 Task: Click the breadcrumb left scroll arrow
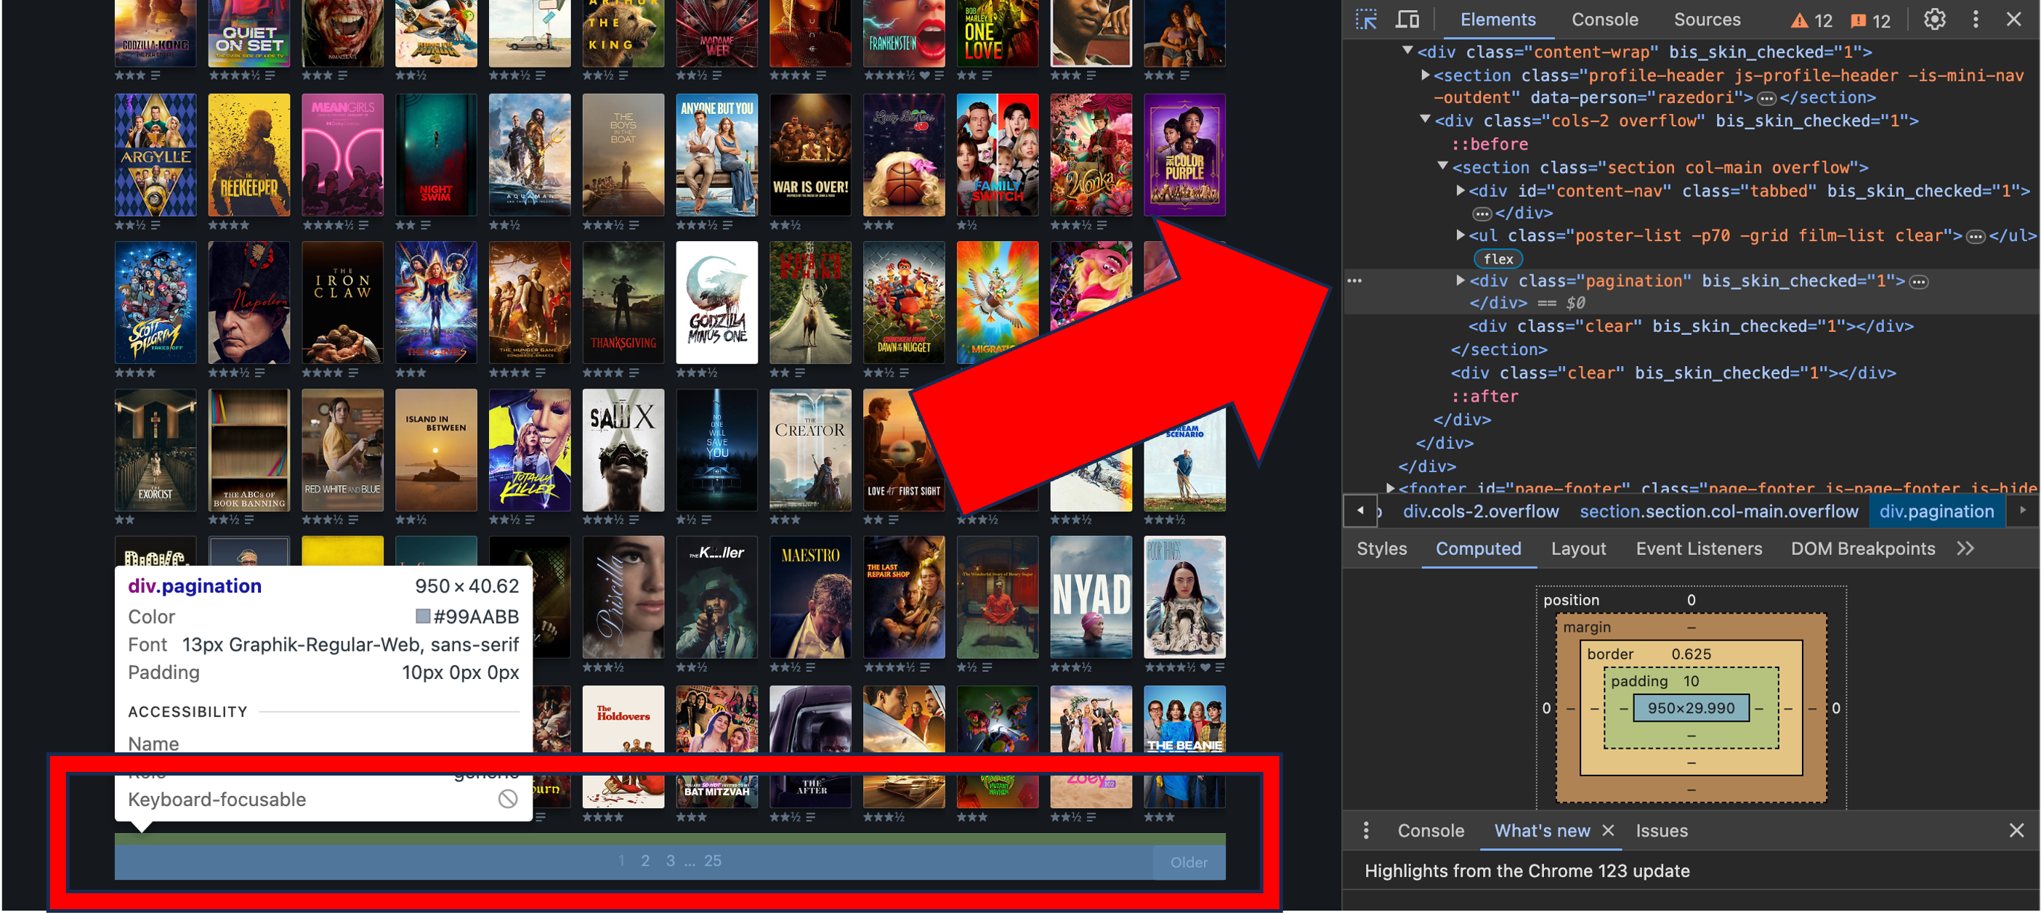(x=1360, y=511)
